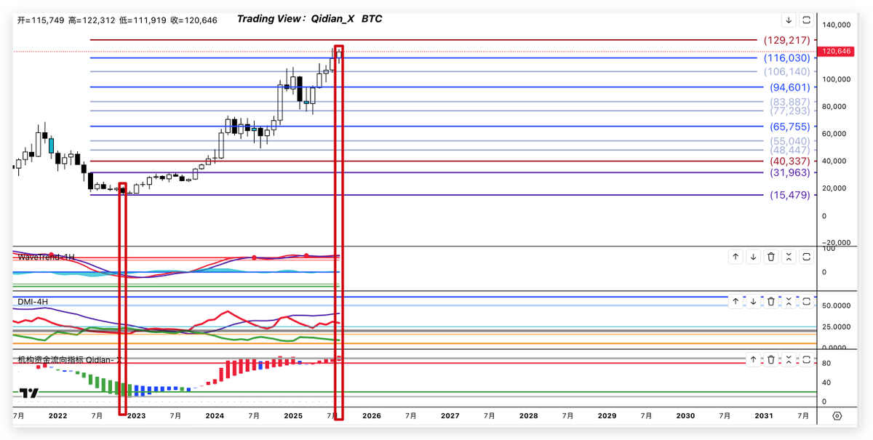The image size is (873, 440).
Task: Move the main BTC price pane down
Action: coord(789,20)
